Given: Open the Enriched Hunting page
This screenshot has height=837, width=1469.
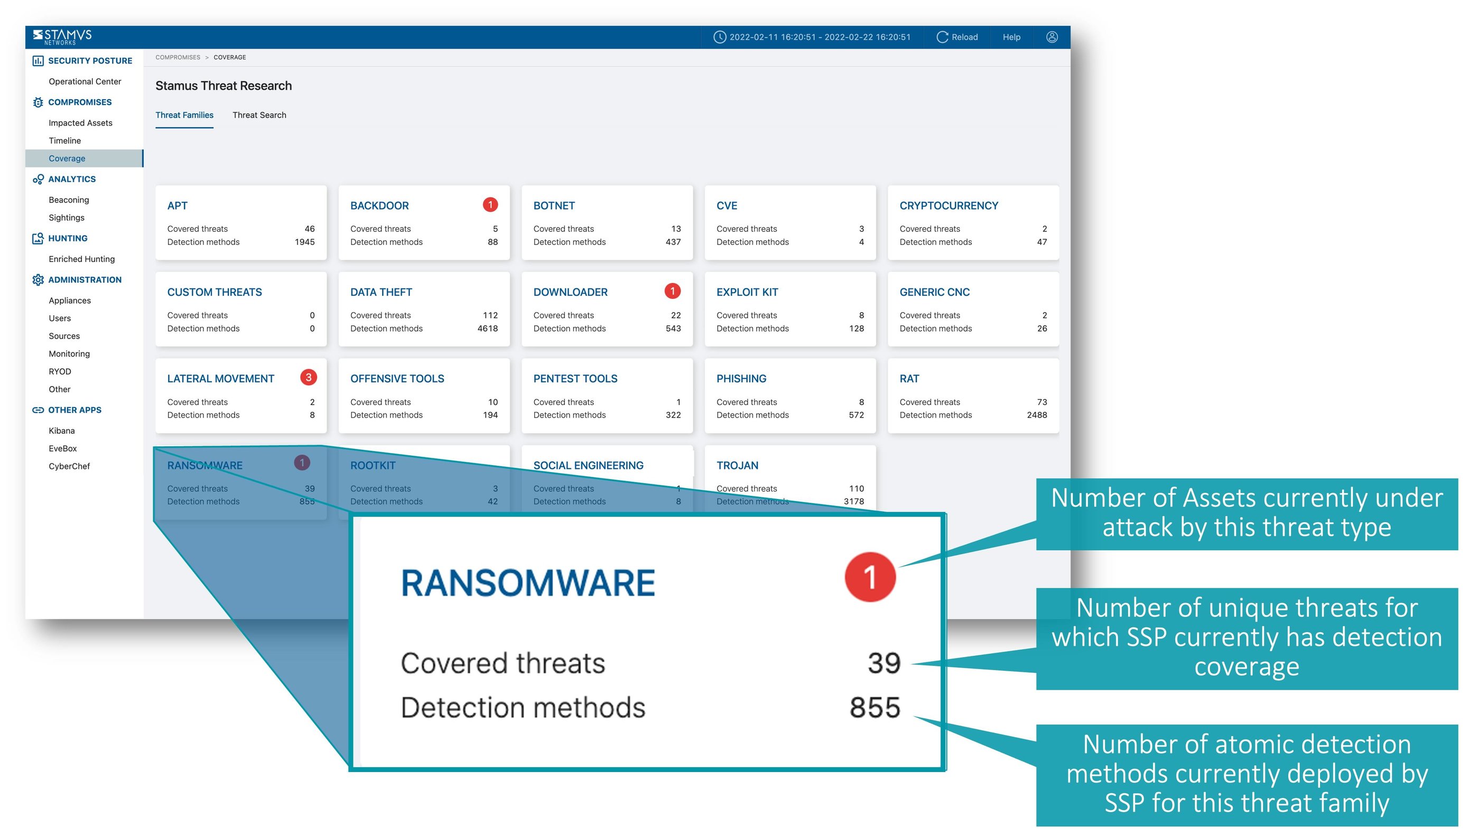Looking at the screenshot, I should (x=81, y=259).
